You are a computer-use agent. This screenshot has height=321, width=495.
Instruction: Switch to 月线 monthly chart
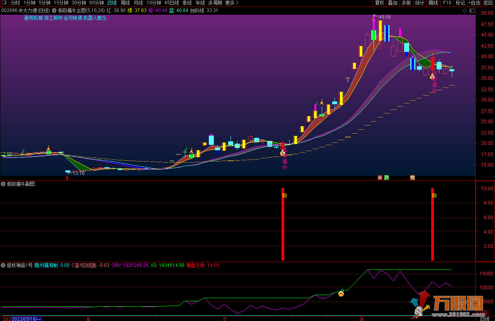click(x=138, y=3)
